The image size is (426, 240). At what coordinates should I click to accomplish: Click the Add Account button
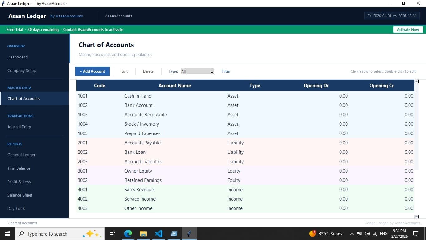pos(92,71)
